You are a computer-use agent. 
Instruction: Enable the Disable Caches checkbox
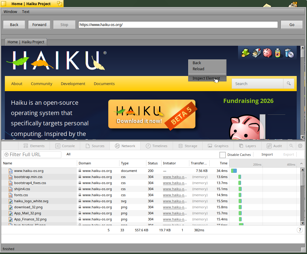pos(222,155)
